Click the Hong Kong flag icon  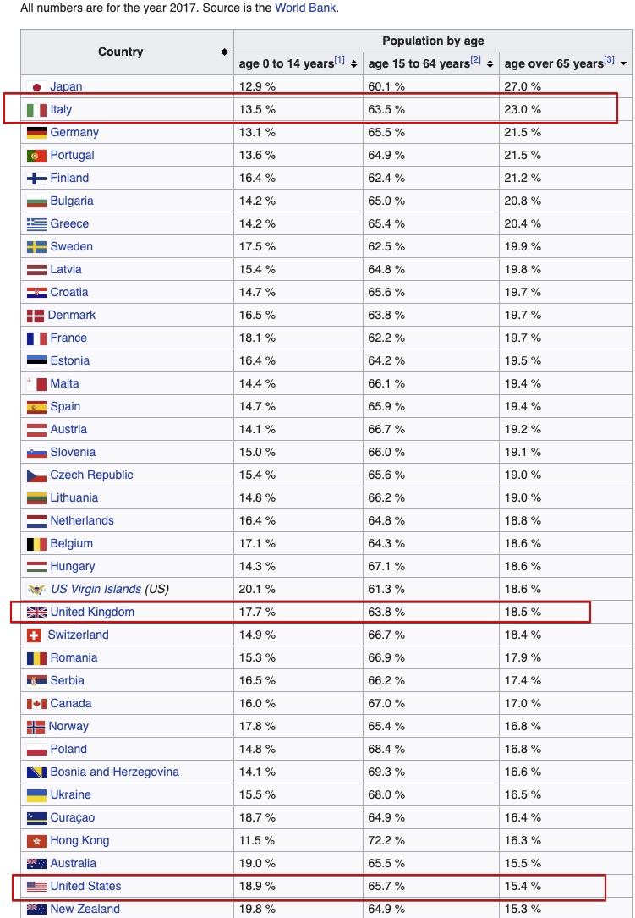coord(36,841)
